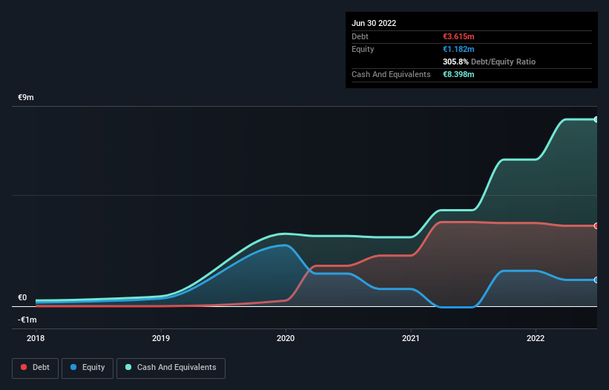The image size is (609, 390).
Task: Click the 2018 x-axis label
Action: click(36, 338)
